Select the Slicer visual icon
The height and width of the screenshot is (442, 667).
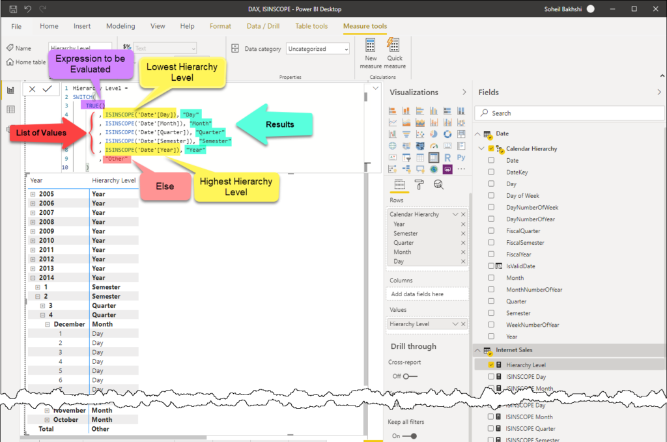(406, 158)
